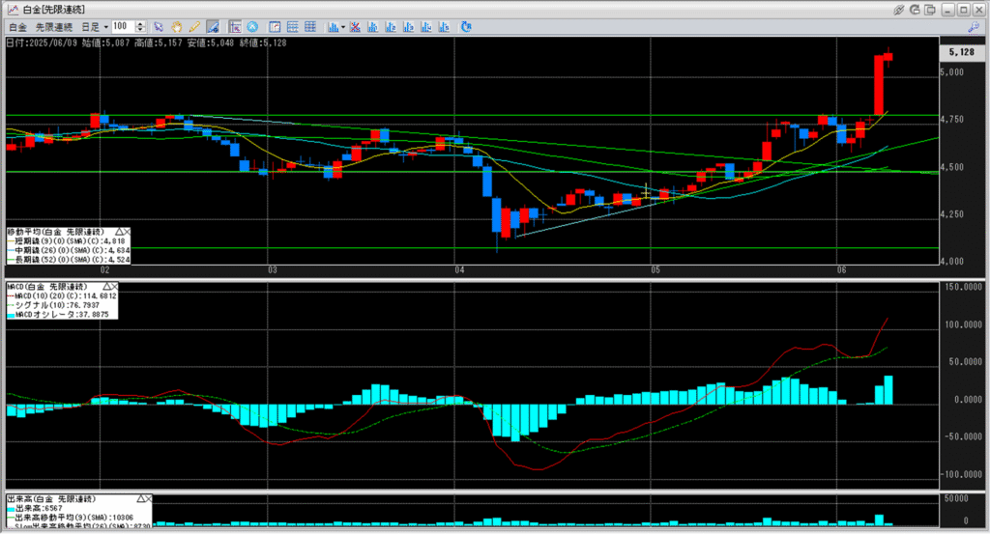This screenshot has width=990, height=534.
Task: Click the 白金 symbol button
Action: (x=16, y=26)
